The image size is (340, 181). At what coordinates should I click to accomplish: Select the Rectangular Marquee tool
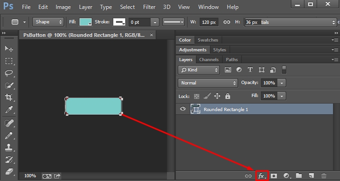[x=9, y=61]
